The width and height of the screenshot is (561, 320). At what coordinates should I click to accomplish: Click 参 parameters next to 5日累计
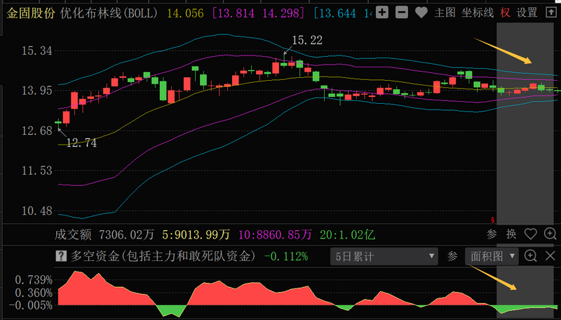[452, 256]
